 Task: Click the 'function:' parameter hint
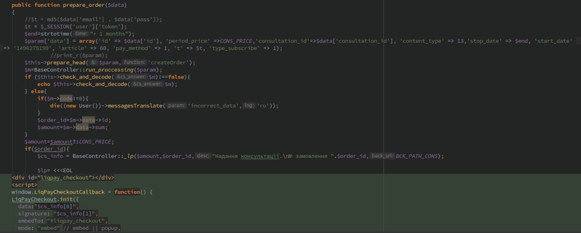point(134,62)
